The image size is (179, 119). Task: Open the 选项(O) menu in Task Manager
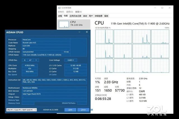pos(70,12)
